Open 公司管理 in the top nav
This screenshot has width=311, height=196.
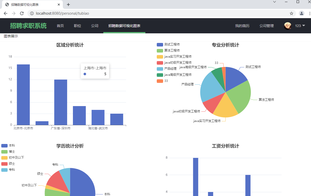(266, 26)
